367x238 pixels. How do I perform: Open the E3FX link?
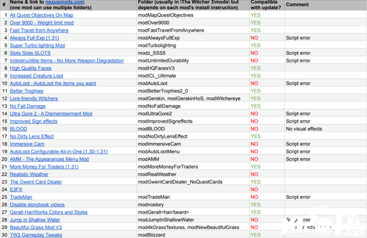pos(16,189)
